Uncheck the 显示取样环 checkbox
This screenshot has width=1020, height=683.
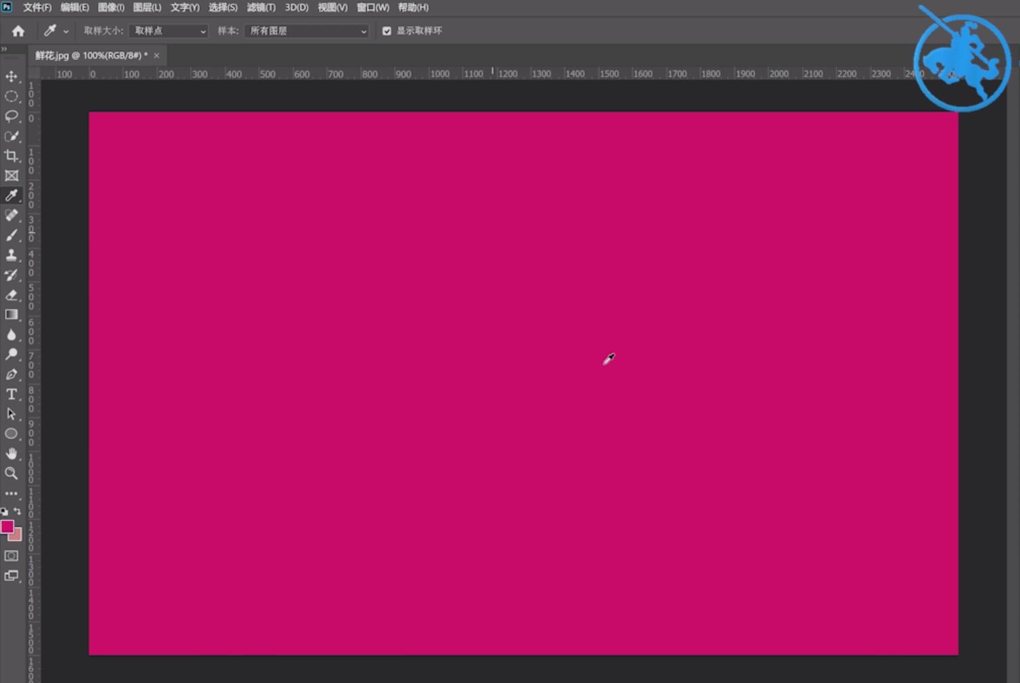point(387,31)
